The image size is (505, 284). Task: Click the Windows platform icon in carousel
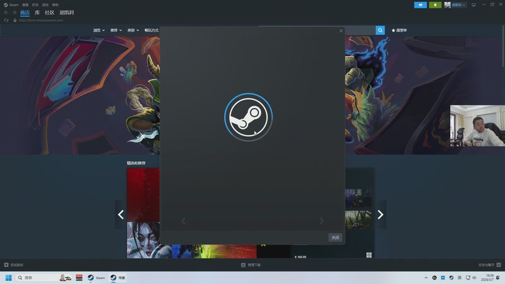[x=369, y=255]
